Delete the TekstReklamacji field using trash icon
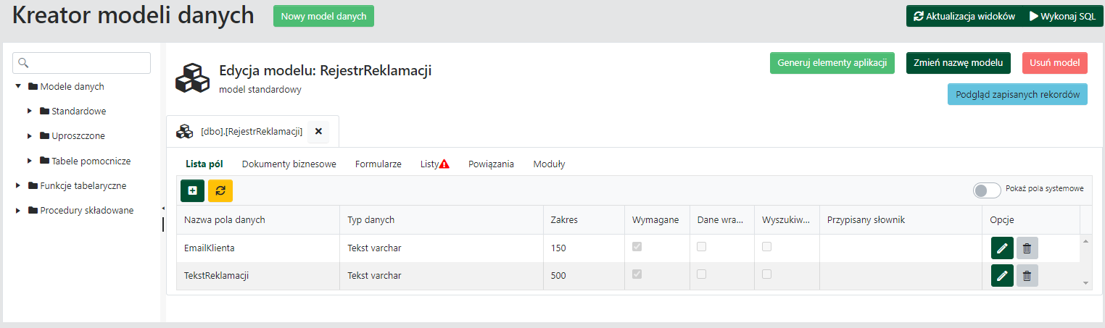 tap(1027, 275)
